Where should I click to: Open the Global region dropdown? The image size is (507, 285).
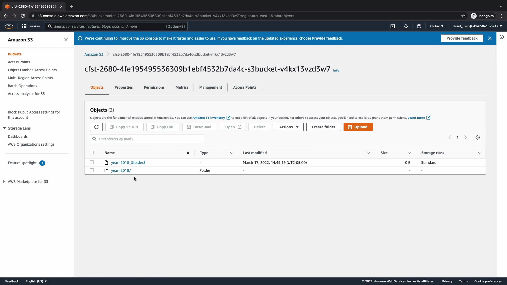click(x=437, y=26)
